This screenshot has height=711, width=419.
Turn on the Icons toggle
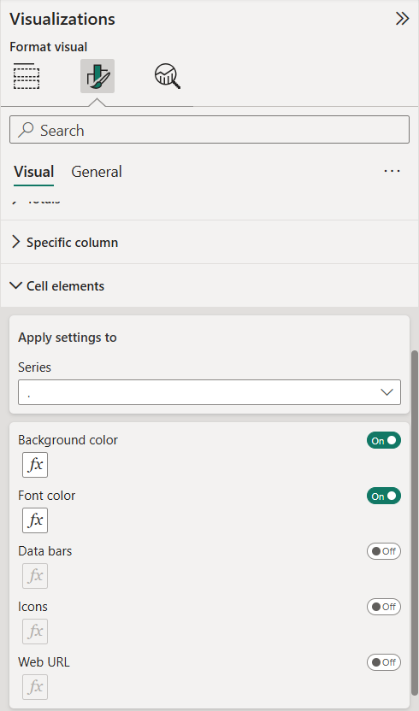tap(384, 607)
